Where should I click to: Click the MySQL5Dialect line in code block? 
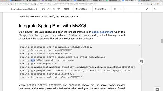[x=76, y=71]
